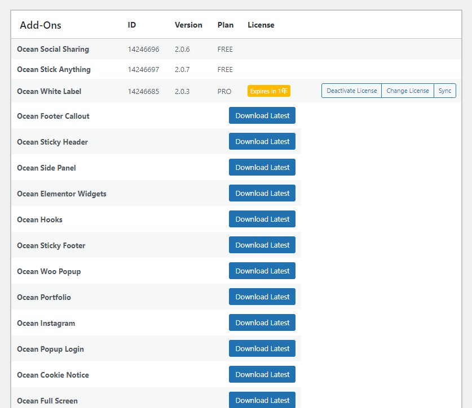Click ID value 14246697

pyautogui.click(x=144, y=69)
